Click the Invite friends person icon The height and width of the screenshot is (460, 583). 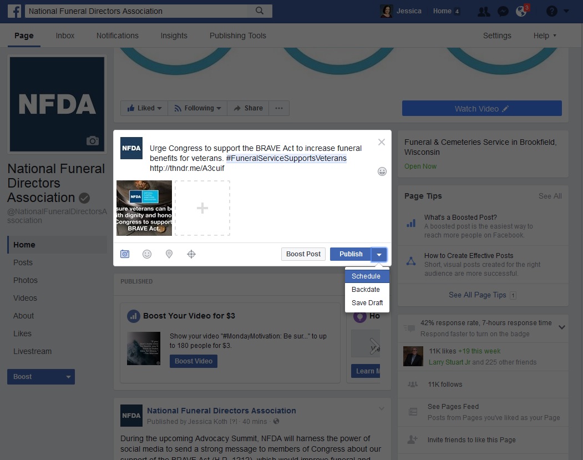click(413, 439)
